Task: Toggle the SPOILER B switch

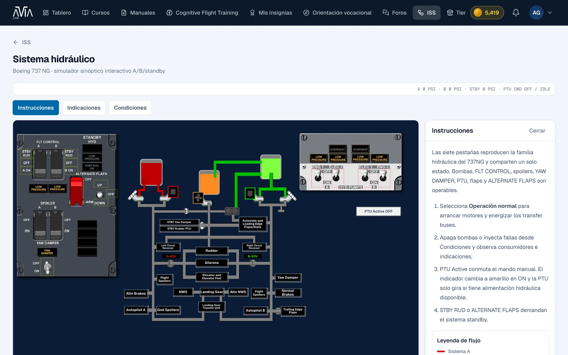Action: pyautogui.click(x=56, y=225)
